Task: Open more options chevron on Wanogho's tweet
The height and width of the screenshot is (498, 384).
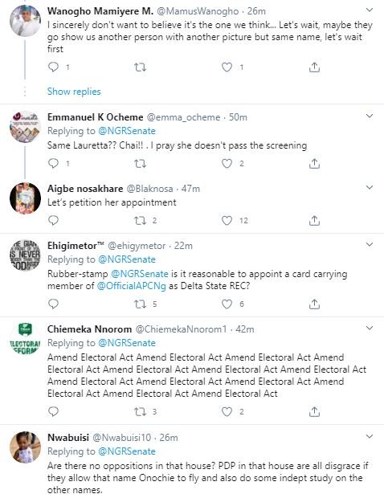Action: [x=370, y=10]
